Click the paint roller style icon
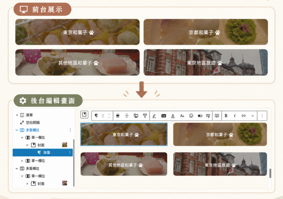Image resolution: width=283 pixels, height=199 pixels. click(x=145, y=116)
